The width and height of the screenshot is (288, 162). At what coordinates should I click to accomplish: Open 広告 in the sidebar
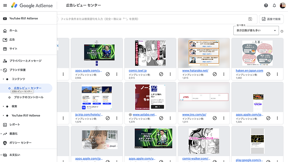tap(12, 40)
